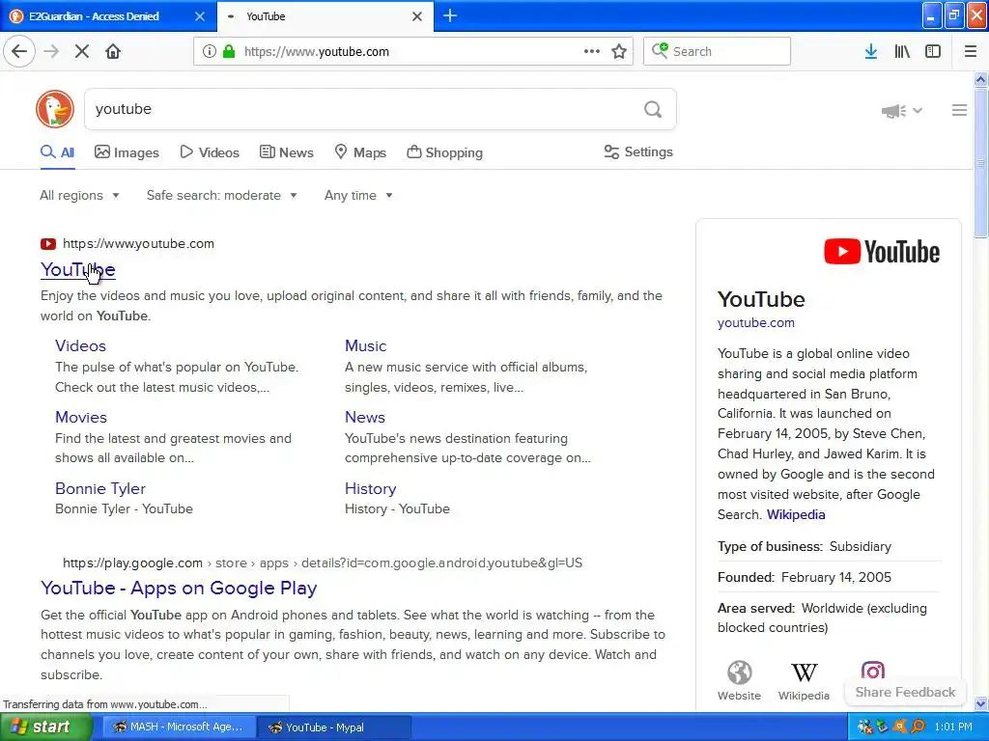The image size is (989, 741).
Task: Expand the All regions dropdown
Action: pyautogui.click(x=79, y=195)
